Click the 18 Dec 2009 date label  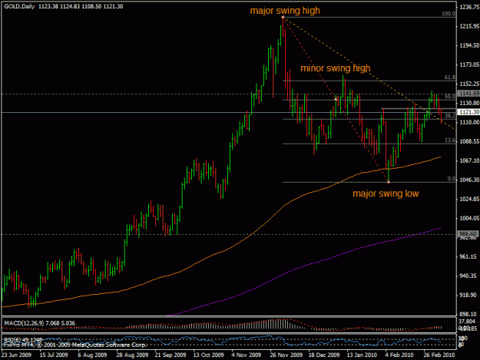coord(324,355)
